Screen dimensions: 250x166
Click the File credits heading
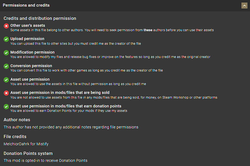coord(15,137)
